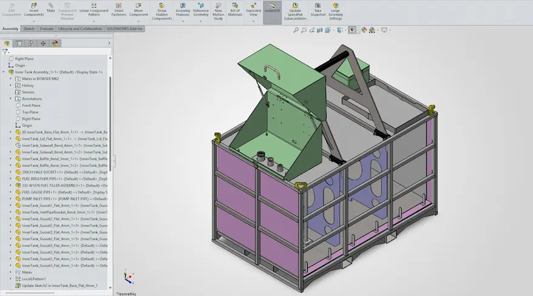Select 332-W1076 FUEL FILLER ASSEMBLY<1>
Viewport: 533px width, 296px height.
pyautogui.click(x=61, y=186)
